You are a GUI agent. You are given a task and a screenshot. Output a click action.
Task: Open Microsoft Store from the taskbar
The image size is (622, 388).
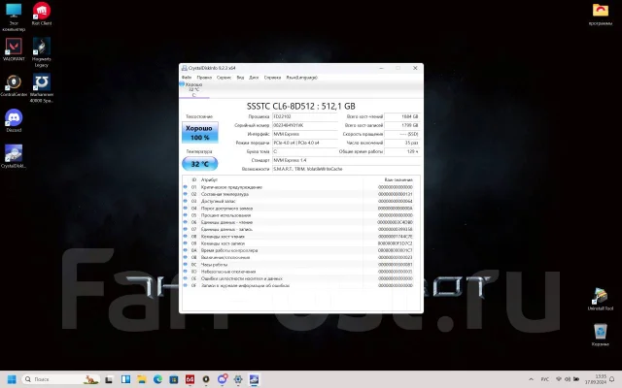point(174,379)
